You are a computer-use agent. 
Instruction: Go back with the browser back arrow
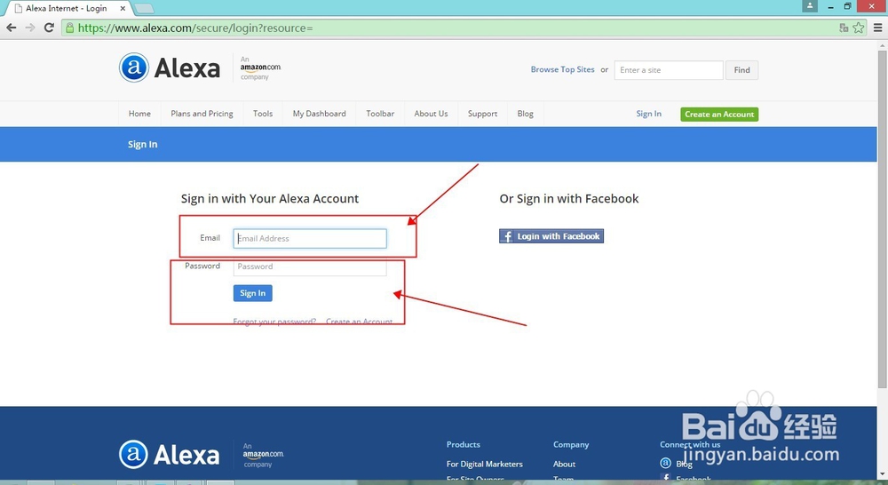coord(12,28)
